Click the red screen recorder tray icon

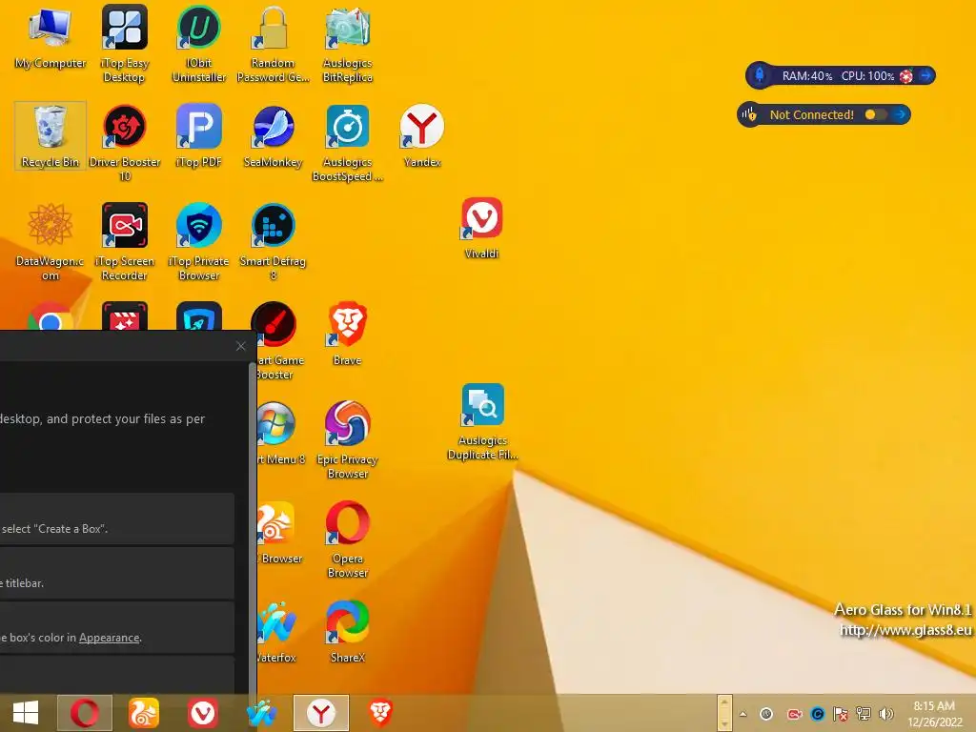coord(794,714)
